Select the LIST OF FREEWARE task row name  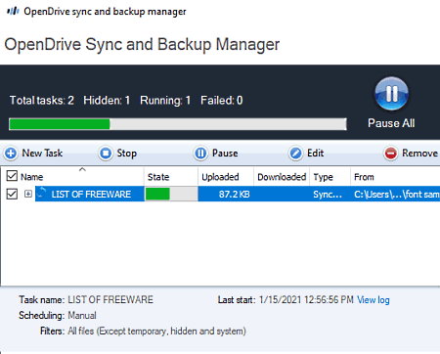tap(91, 195)
